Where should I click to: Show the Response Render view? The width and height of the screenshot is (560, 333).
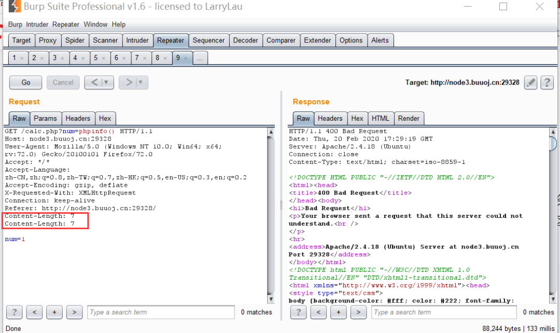click(409, 118)
